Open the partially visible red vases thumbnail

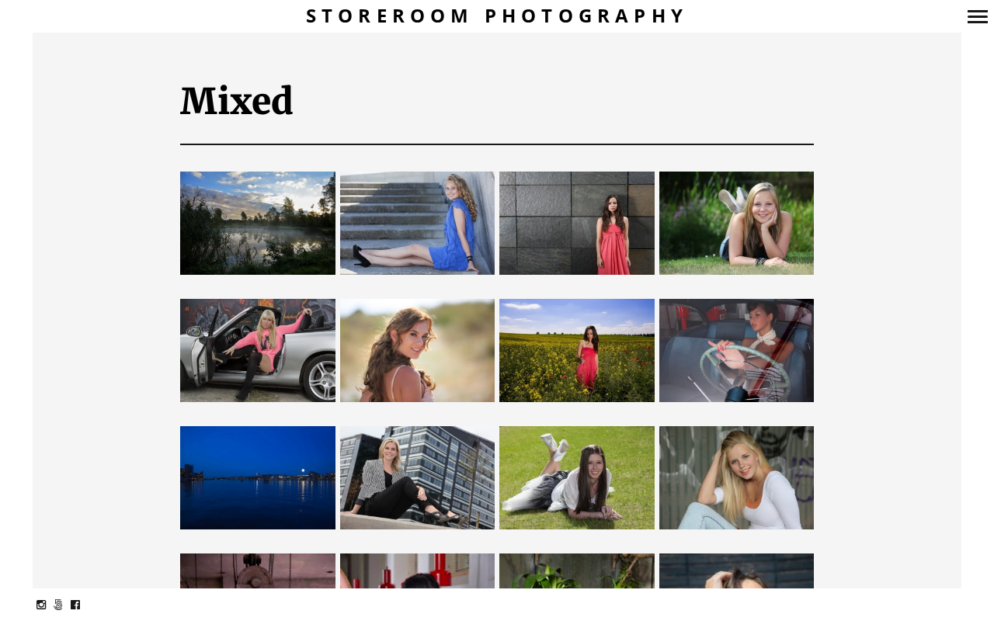[417, 571]
